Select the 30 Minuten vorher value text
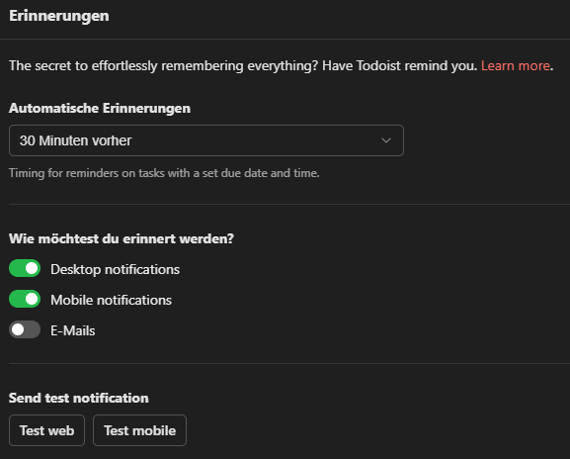The height and width of the screenshot is (459, 570). (75, 140)
